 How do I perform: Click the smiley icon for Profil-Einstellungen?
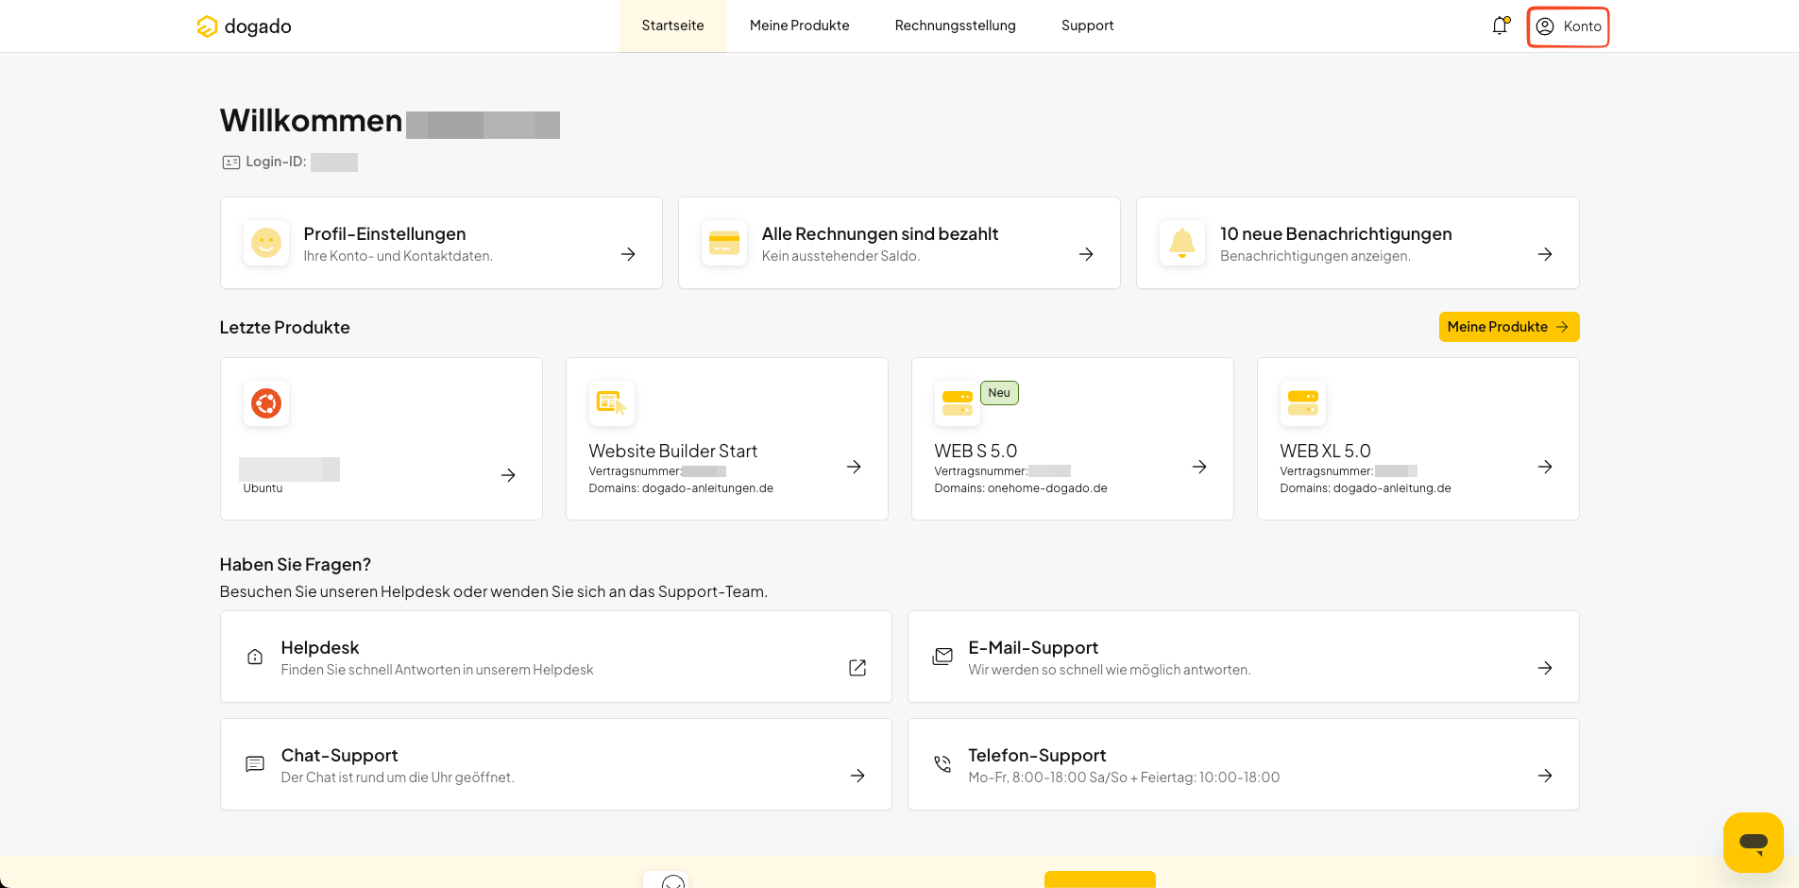pyautogui.click(x=266, y=243)
